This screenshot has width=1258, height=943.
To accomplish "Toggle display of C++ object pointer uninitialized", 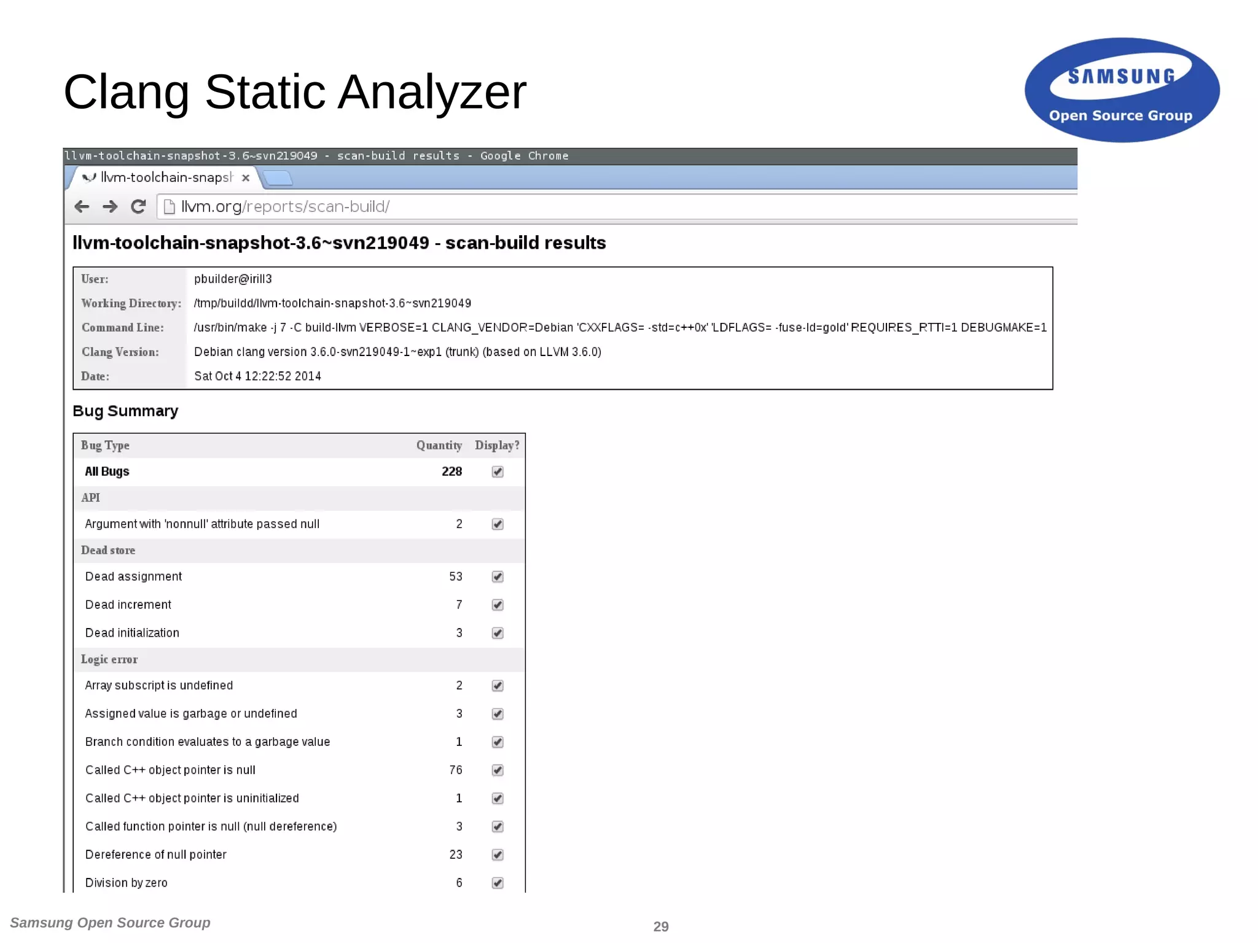I will pyautogui.click(x=498, y=799).
